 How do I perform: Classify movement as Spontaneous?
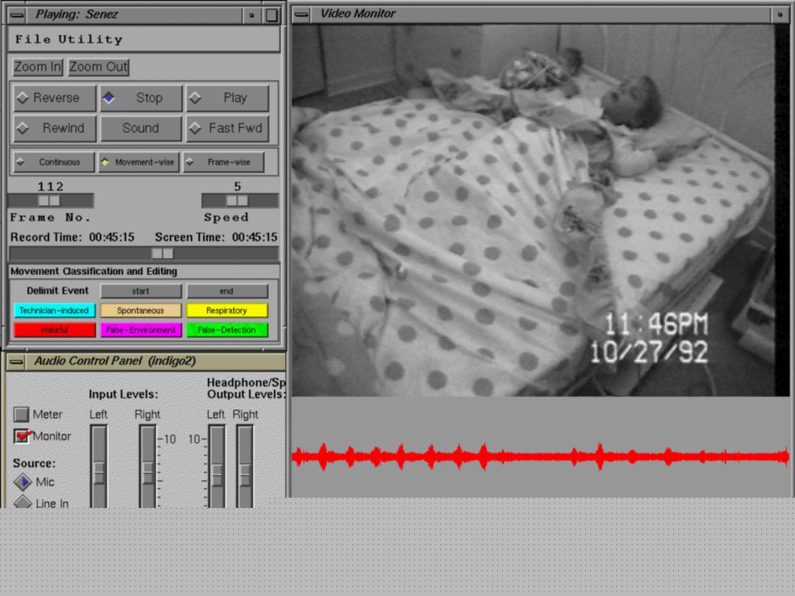(140, 310)
